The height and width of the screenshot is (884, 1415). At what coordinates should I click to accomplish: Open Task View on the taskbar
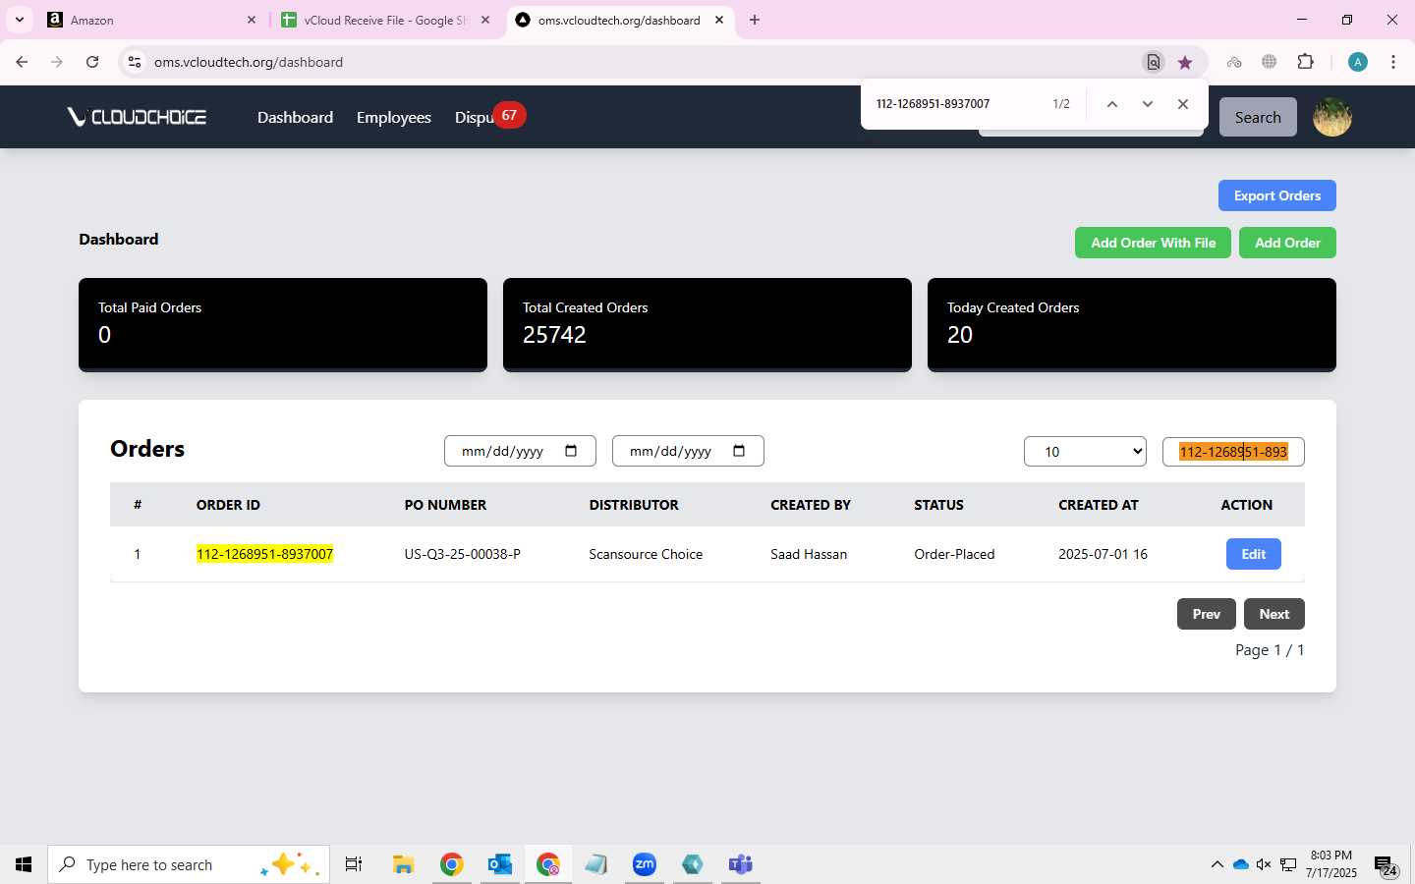pyautogui.click(x=354, y=864)
